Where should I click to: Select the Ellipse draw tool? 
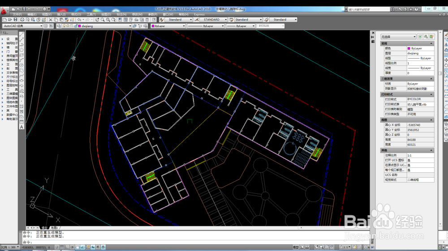coord(22,81)
